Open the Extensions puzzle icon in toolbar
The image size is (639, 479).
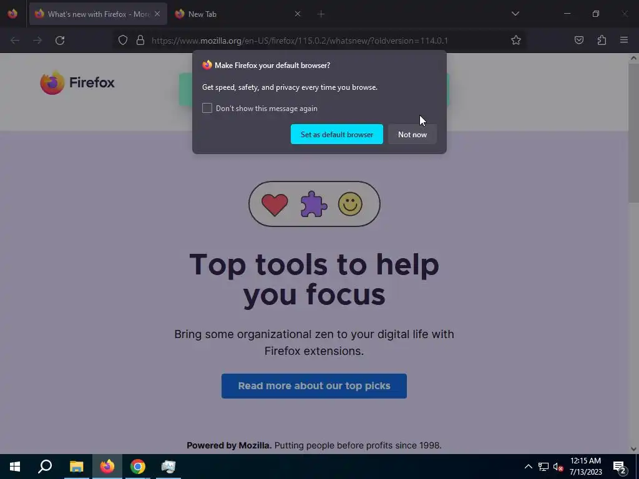tap(602, 41)
